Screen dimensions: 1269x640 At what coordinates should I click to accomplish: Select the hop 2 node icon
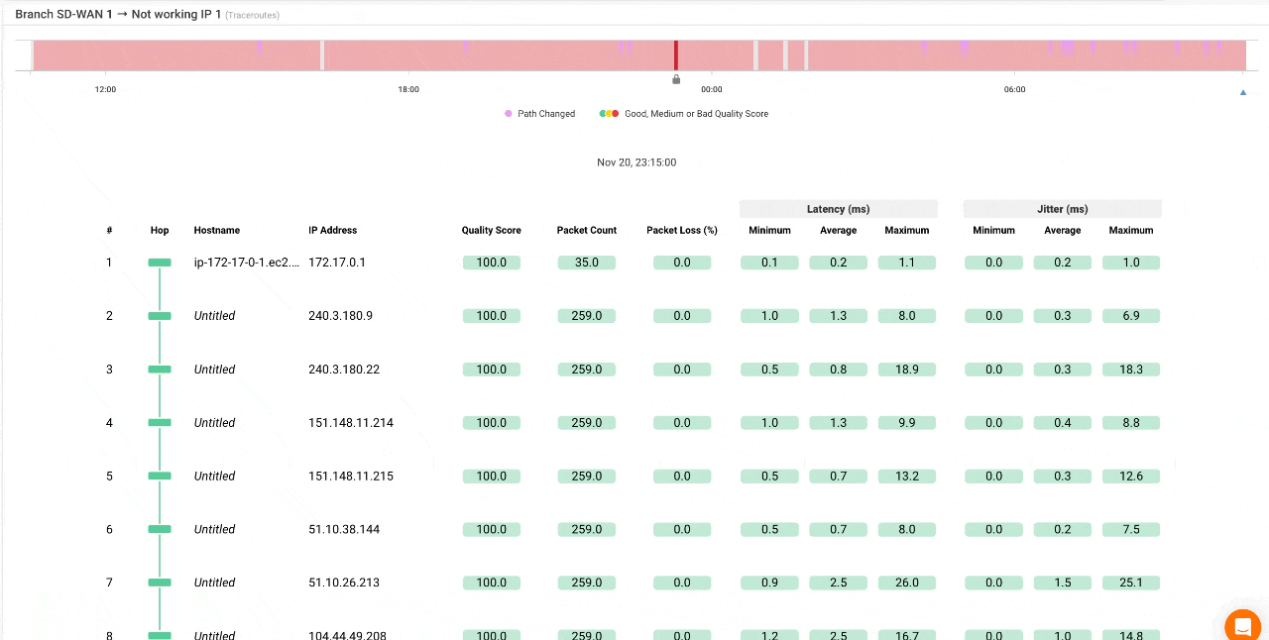coord(159,315)
